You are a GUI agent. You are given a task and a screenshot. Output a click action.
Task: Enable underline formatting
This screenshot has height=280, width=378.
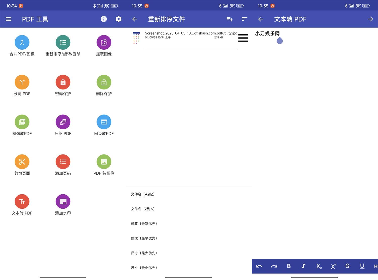(362, 266)
